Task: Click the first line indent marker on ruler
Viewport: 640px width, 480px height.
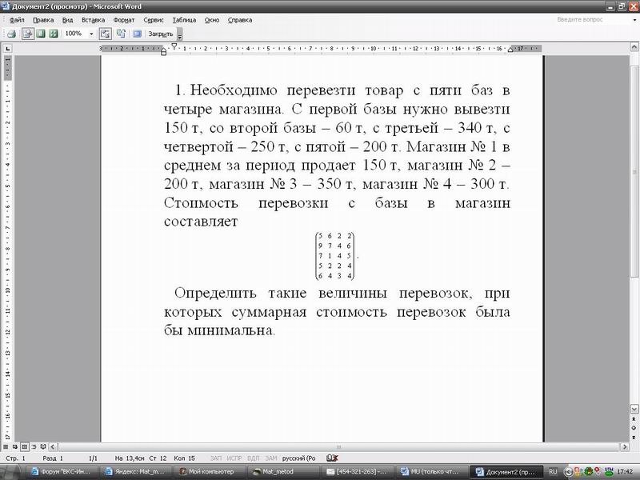Action: coord(174,46)
